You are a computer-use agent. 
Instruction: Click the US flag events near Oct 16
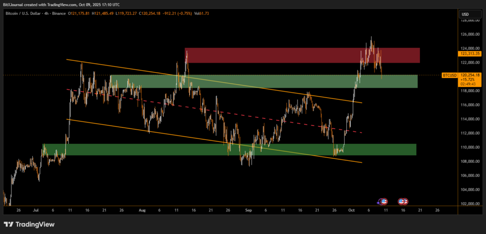click(403, 201)
